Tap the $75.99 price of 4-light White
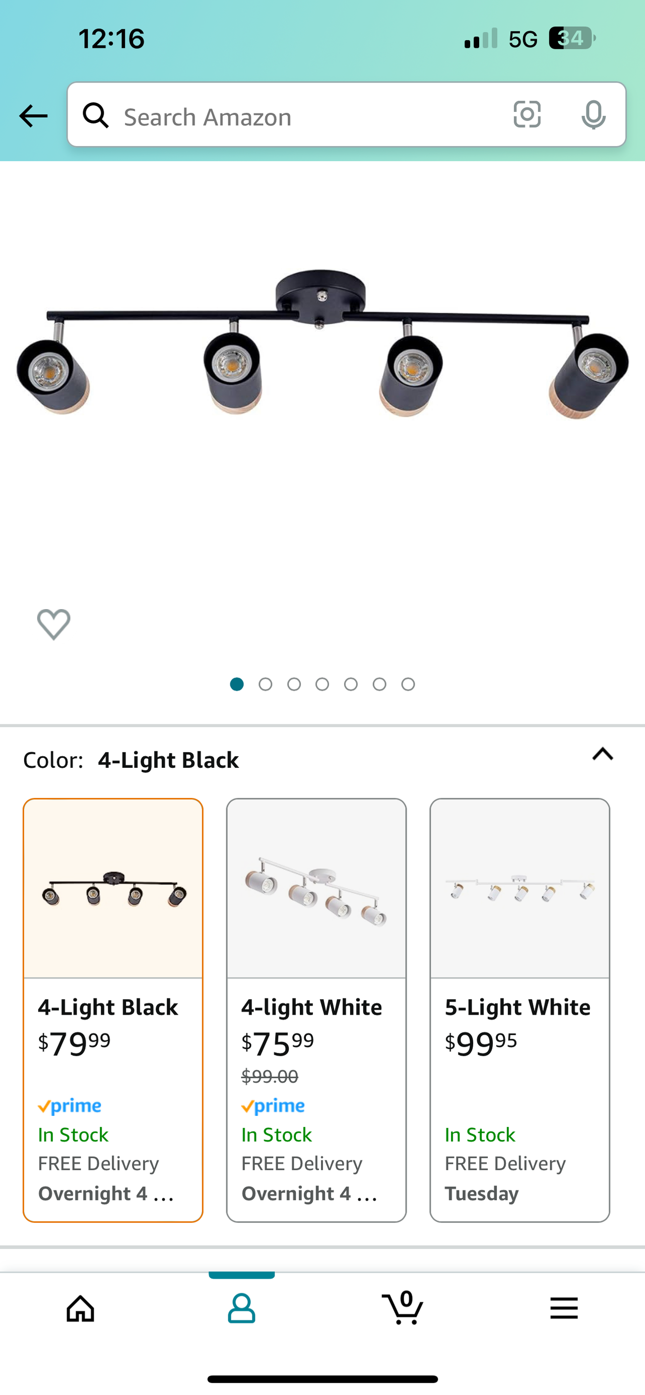The image size is (645, 1395). (x=278, y=1043)
